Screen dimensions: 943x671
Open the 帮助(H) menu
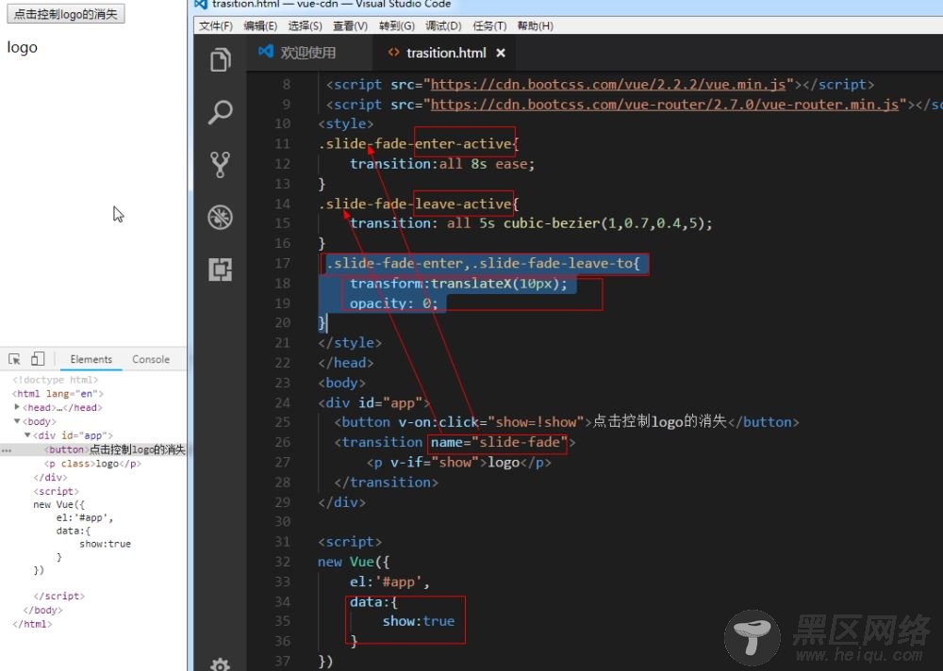536,25
